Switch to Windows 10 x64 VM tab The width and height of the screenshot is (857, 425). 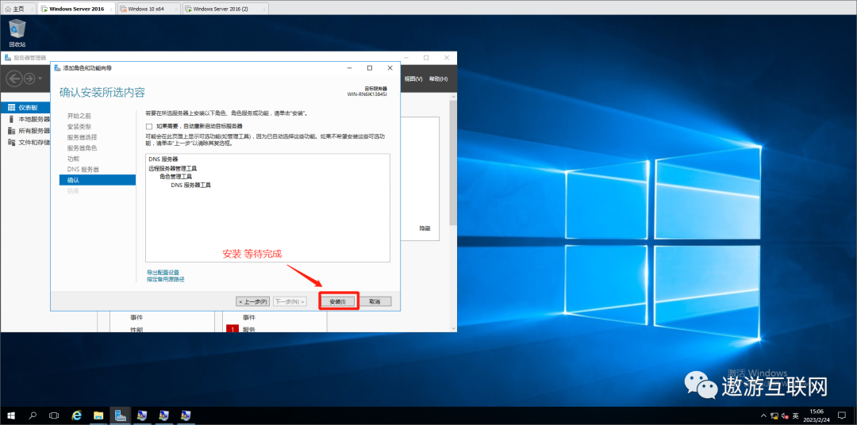[x=149, y=9]
